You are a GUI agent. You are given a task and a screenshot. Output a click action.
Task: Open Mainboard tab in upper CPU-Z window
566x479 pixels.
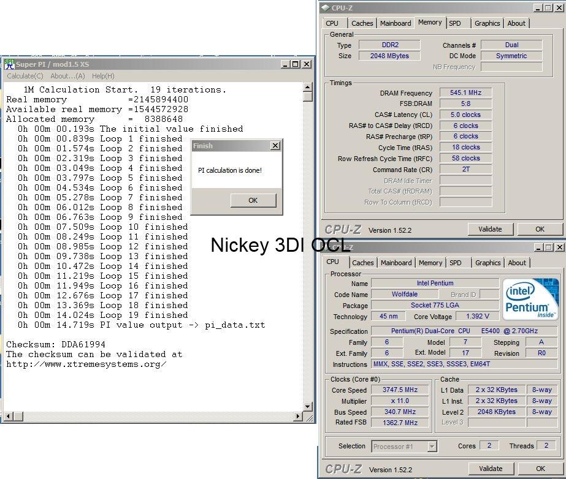396,23
